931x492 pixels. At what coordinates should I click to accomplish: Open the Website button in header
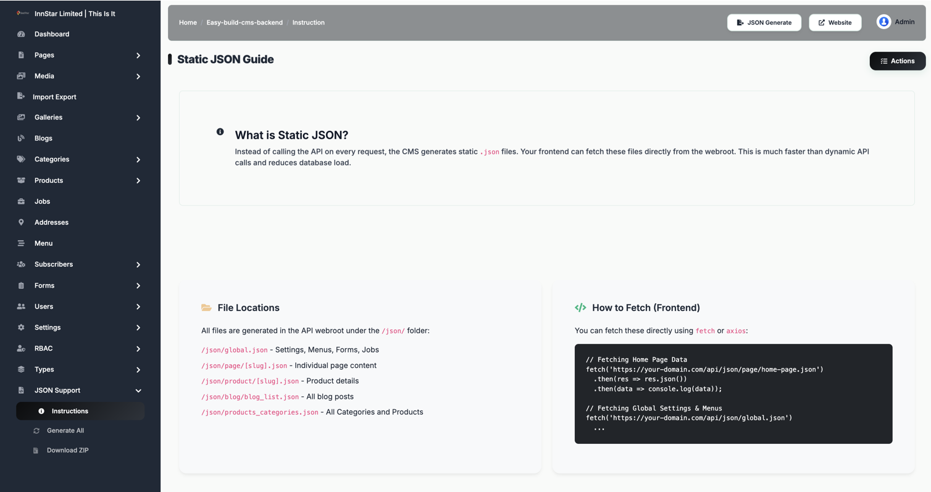[x=835, y=22]
